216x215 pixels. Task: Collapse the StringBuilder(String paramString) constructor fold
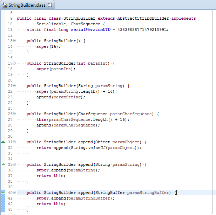tap(14, 86)
